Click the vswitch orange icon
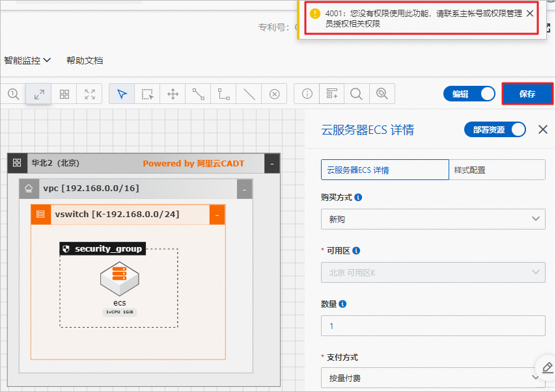Image resolution: width=556 pixels, height=392 pixels. (x=41, y=215)
